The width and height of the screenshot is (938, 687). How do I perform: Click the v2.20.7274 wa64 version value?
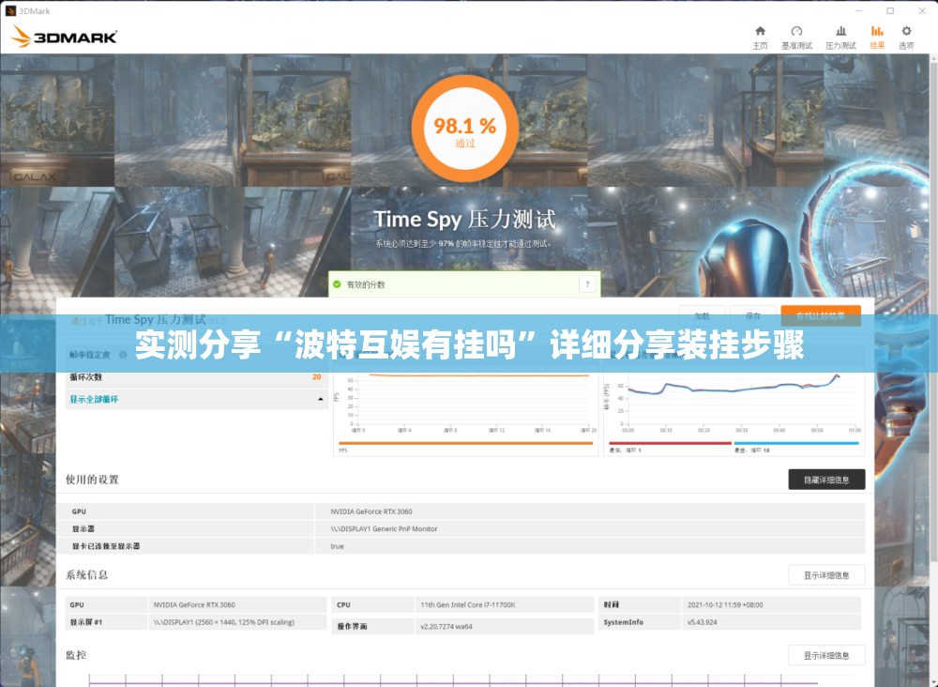pyautogui.click(x=446, y=627)
